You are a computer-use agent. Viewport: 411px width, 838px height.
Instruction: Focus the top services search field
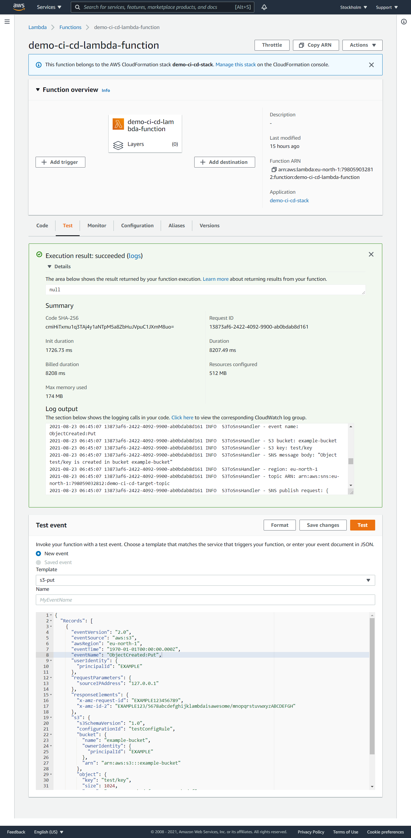click(163, 7)
